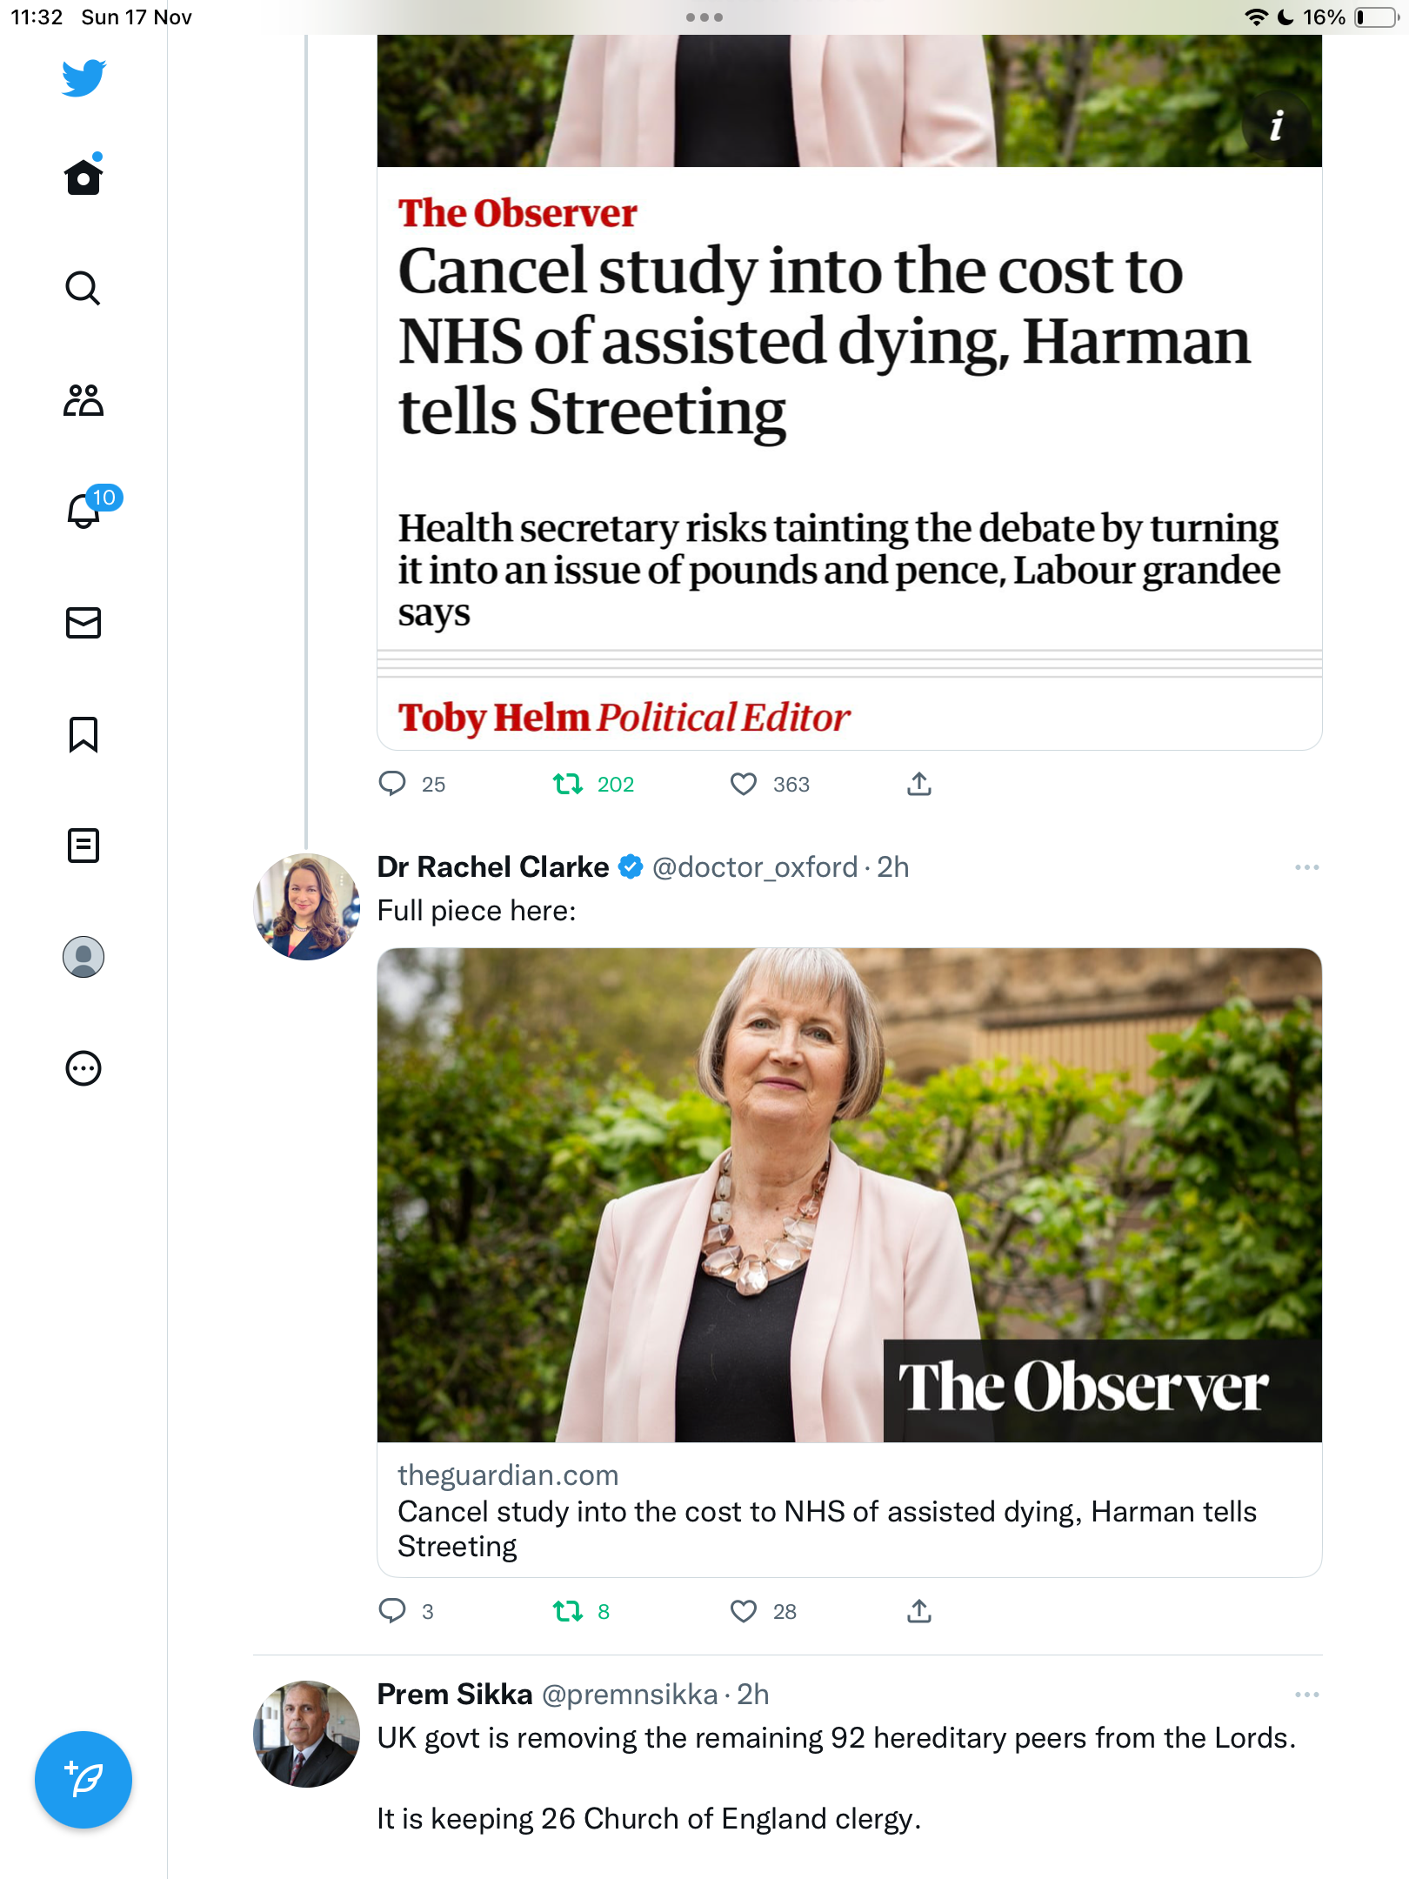Image resolution: width=1409 pixels, height=1879 pixels.
Task: Open the Search magnifier icon
Action: [83, 288]
